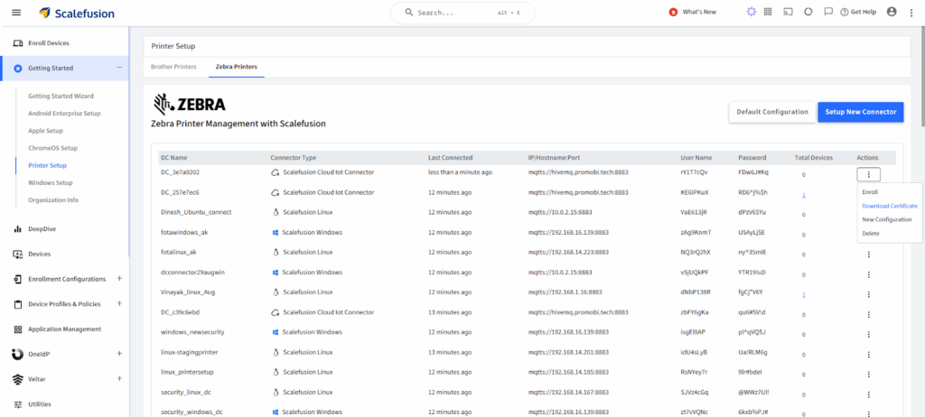
Task: Switch to the Brother Printers tab
Action: tap(173, 67)
